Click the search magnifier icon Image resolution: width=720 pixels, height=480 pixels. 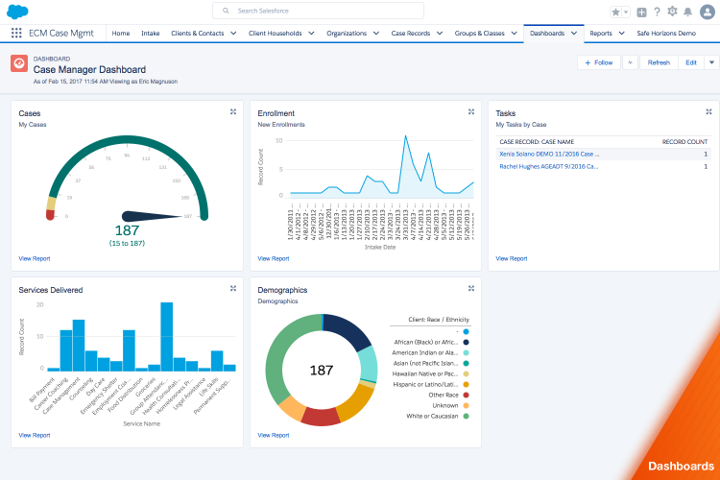[x=226, y=11]
